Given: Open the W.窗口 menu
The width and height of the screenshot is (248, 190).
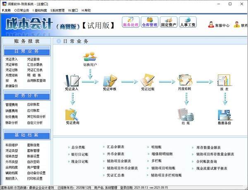Looking at the screenshot, I should point(73,10).
